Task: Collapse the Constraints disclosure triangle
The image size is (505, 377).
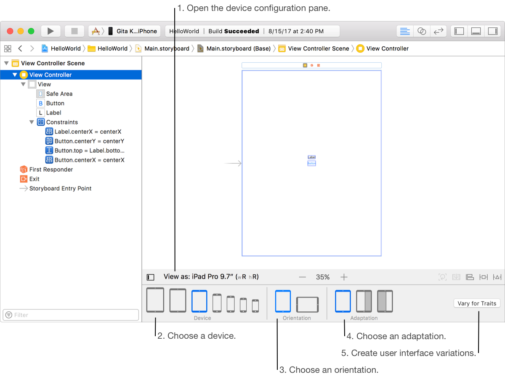Action: pyautogui.click(x=32, y=122)
